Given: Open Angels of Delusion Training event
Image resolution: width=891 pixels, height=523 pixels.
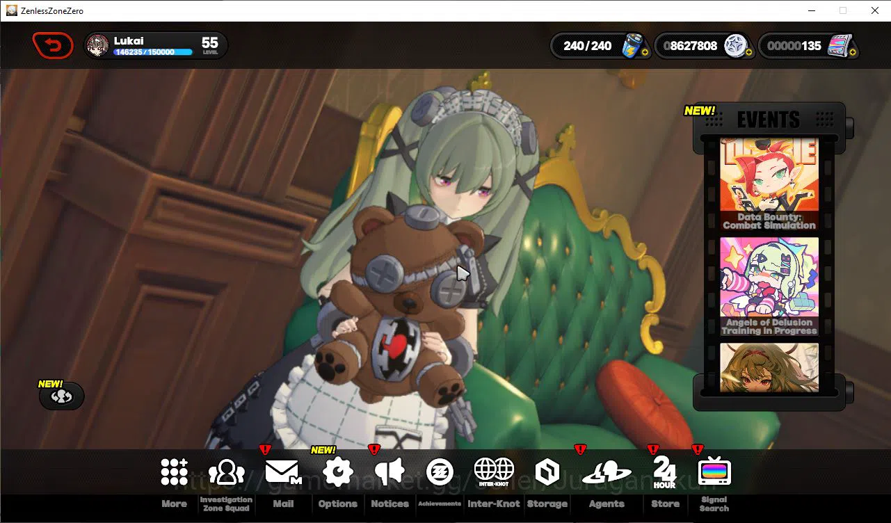Looking at the screenshot, I should click(x=769, y=287).
